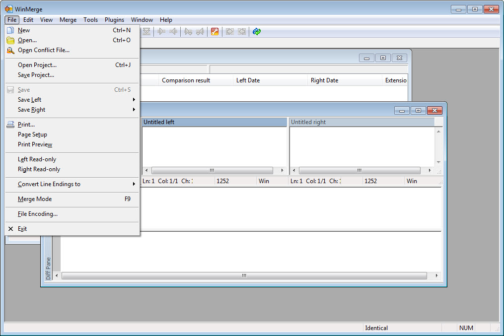The width and height of the screenshot is (504, 336).
Task: Click Copy Left and Advance toolbar icon
Action: click(200, 31)
